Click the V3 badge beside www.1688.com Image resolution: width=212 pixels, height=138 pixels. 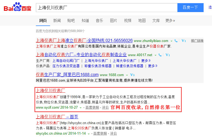tap(132, 75)
